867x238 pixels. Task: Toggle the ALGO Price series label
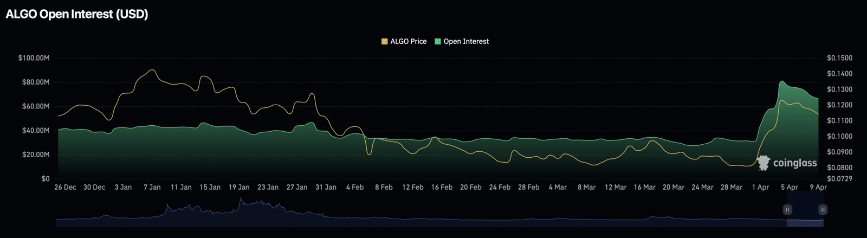tap(408, 42)
